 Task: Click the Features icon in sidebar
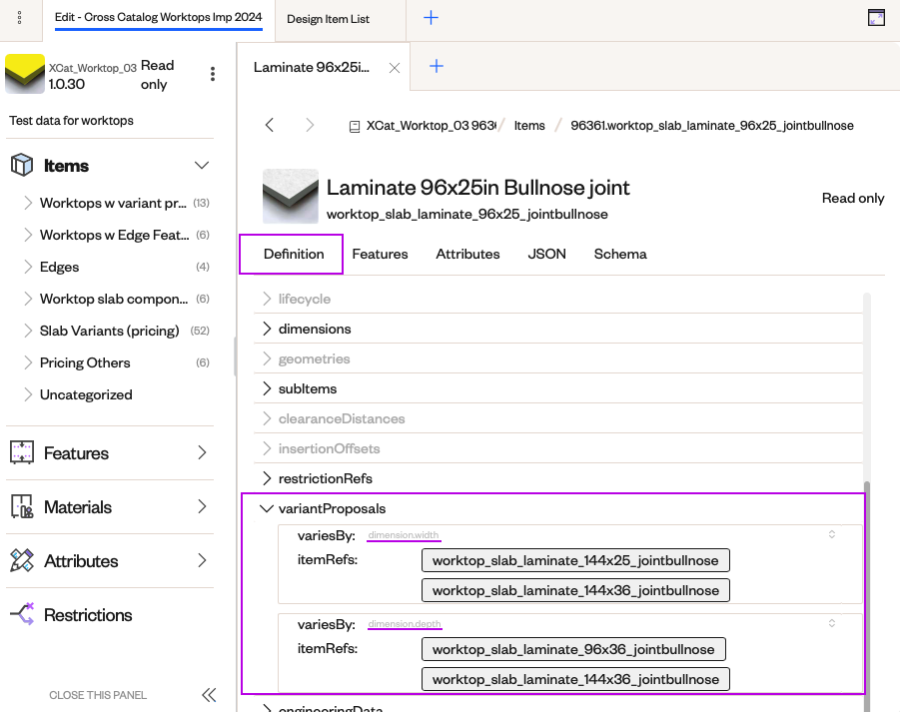[x=22, y=452]
